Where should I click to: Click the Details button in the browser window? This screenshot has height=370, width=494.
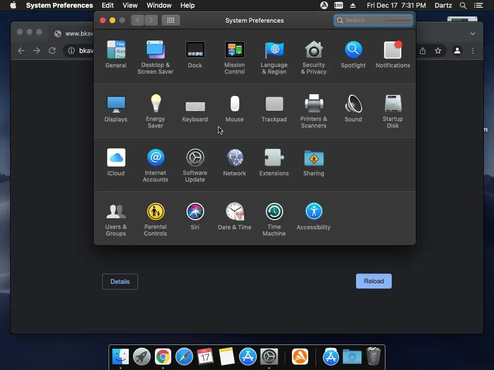pyautogui.click(x=120, y=281)
